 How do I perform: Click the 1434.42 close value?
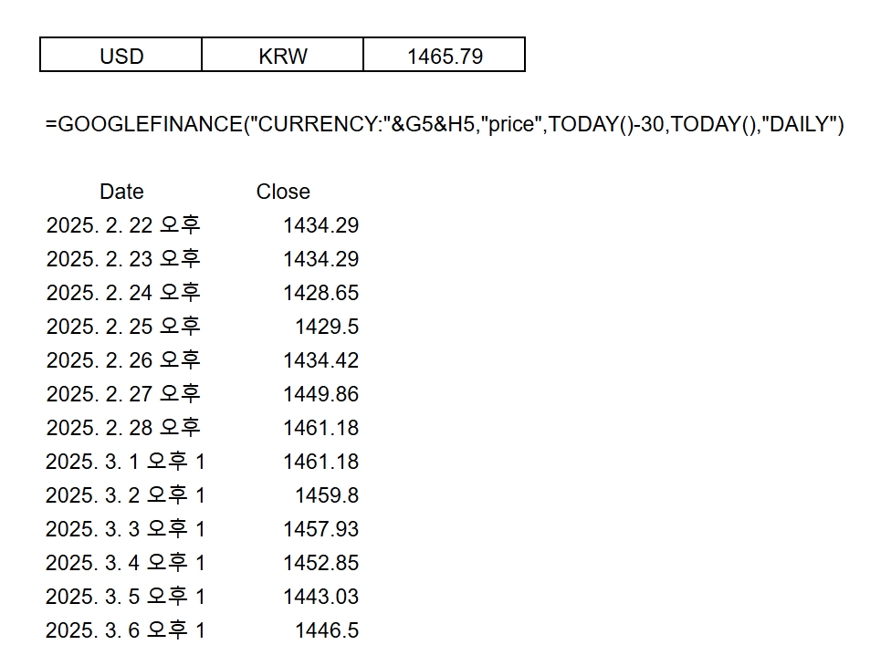(x=320, y=360)
